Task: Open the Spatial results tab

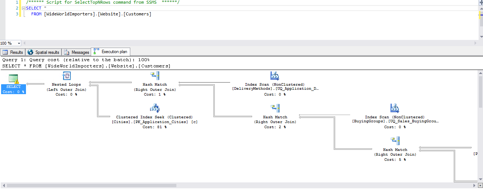Action: [x=43, y=52]
